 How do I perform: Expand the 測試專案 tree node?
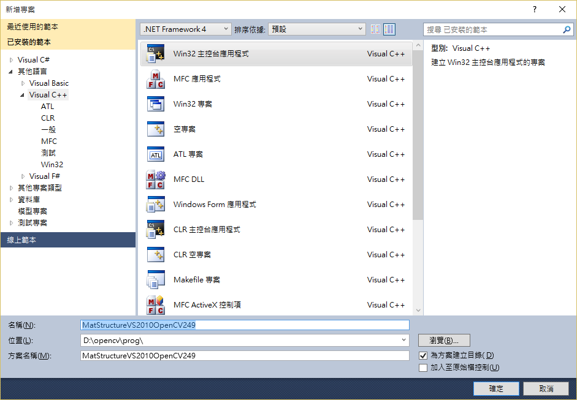point(12,223)
